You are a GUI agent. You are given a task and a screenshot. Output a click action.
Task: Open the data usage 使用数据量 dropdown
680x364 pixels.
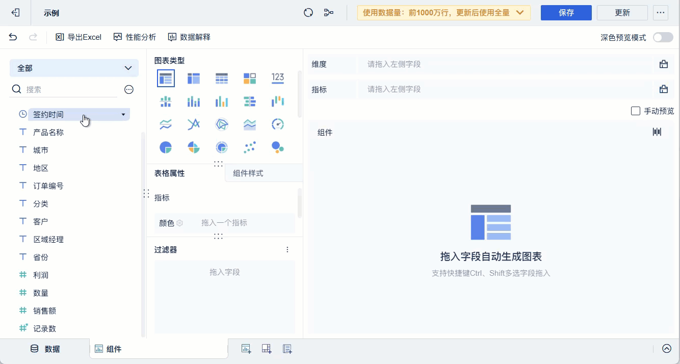444,13
